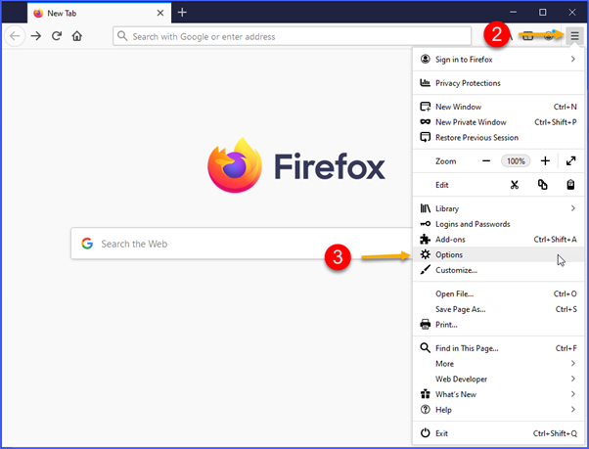
Task: Expand What's New chevron arrow
Action: point(572,394)
